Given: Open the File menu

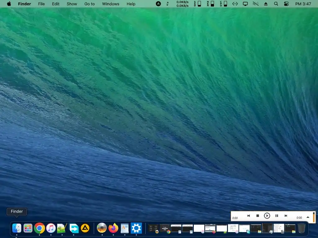Looking at the screenshot, I should [41, 4].
